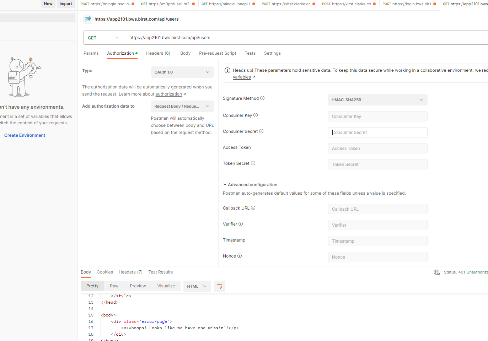Click the request title app2101.bws.birst.com/api/users

pyautogui.click(x=136, y=19)
